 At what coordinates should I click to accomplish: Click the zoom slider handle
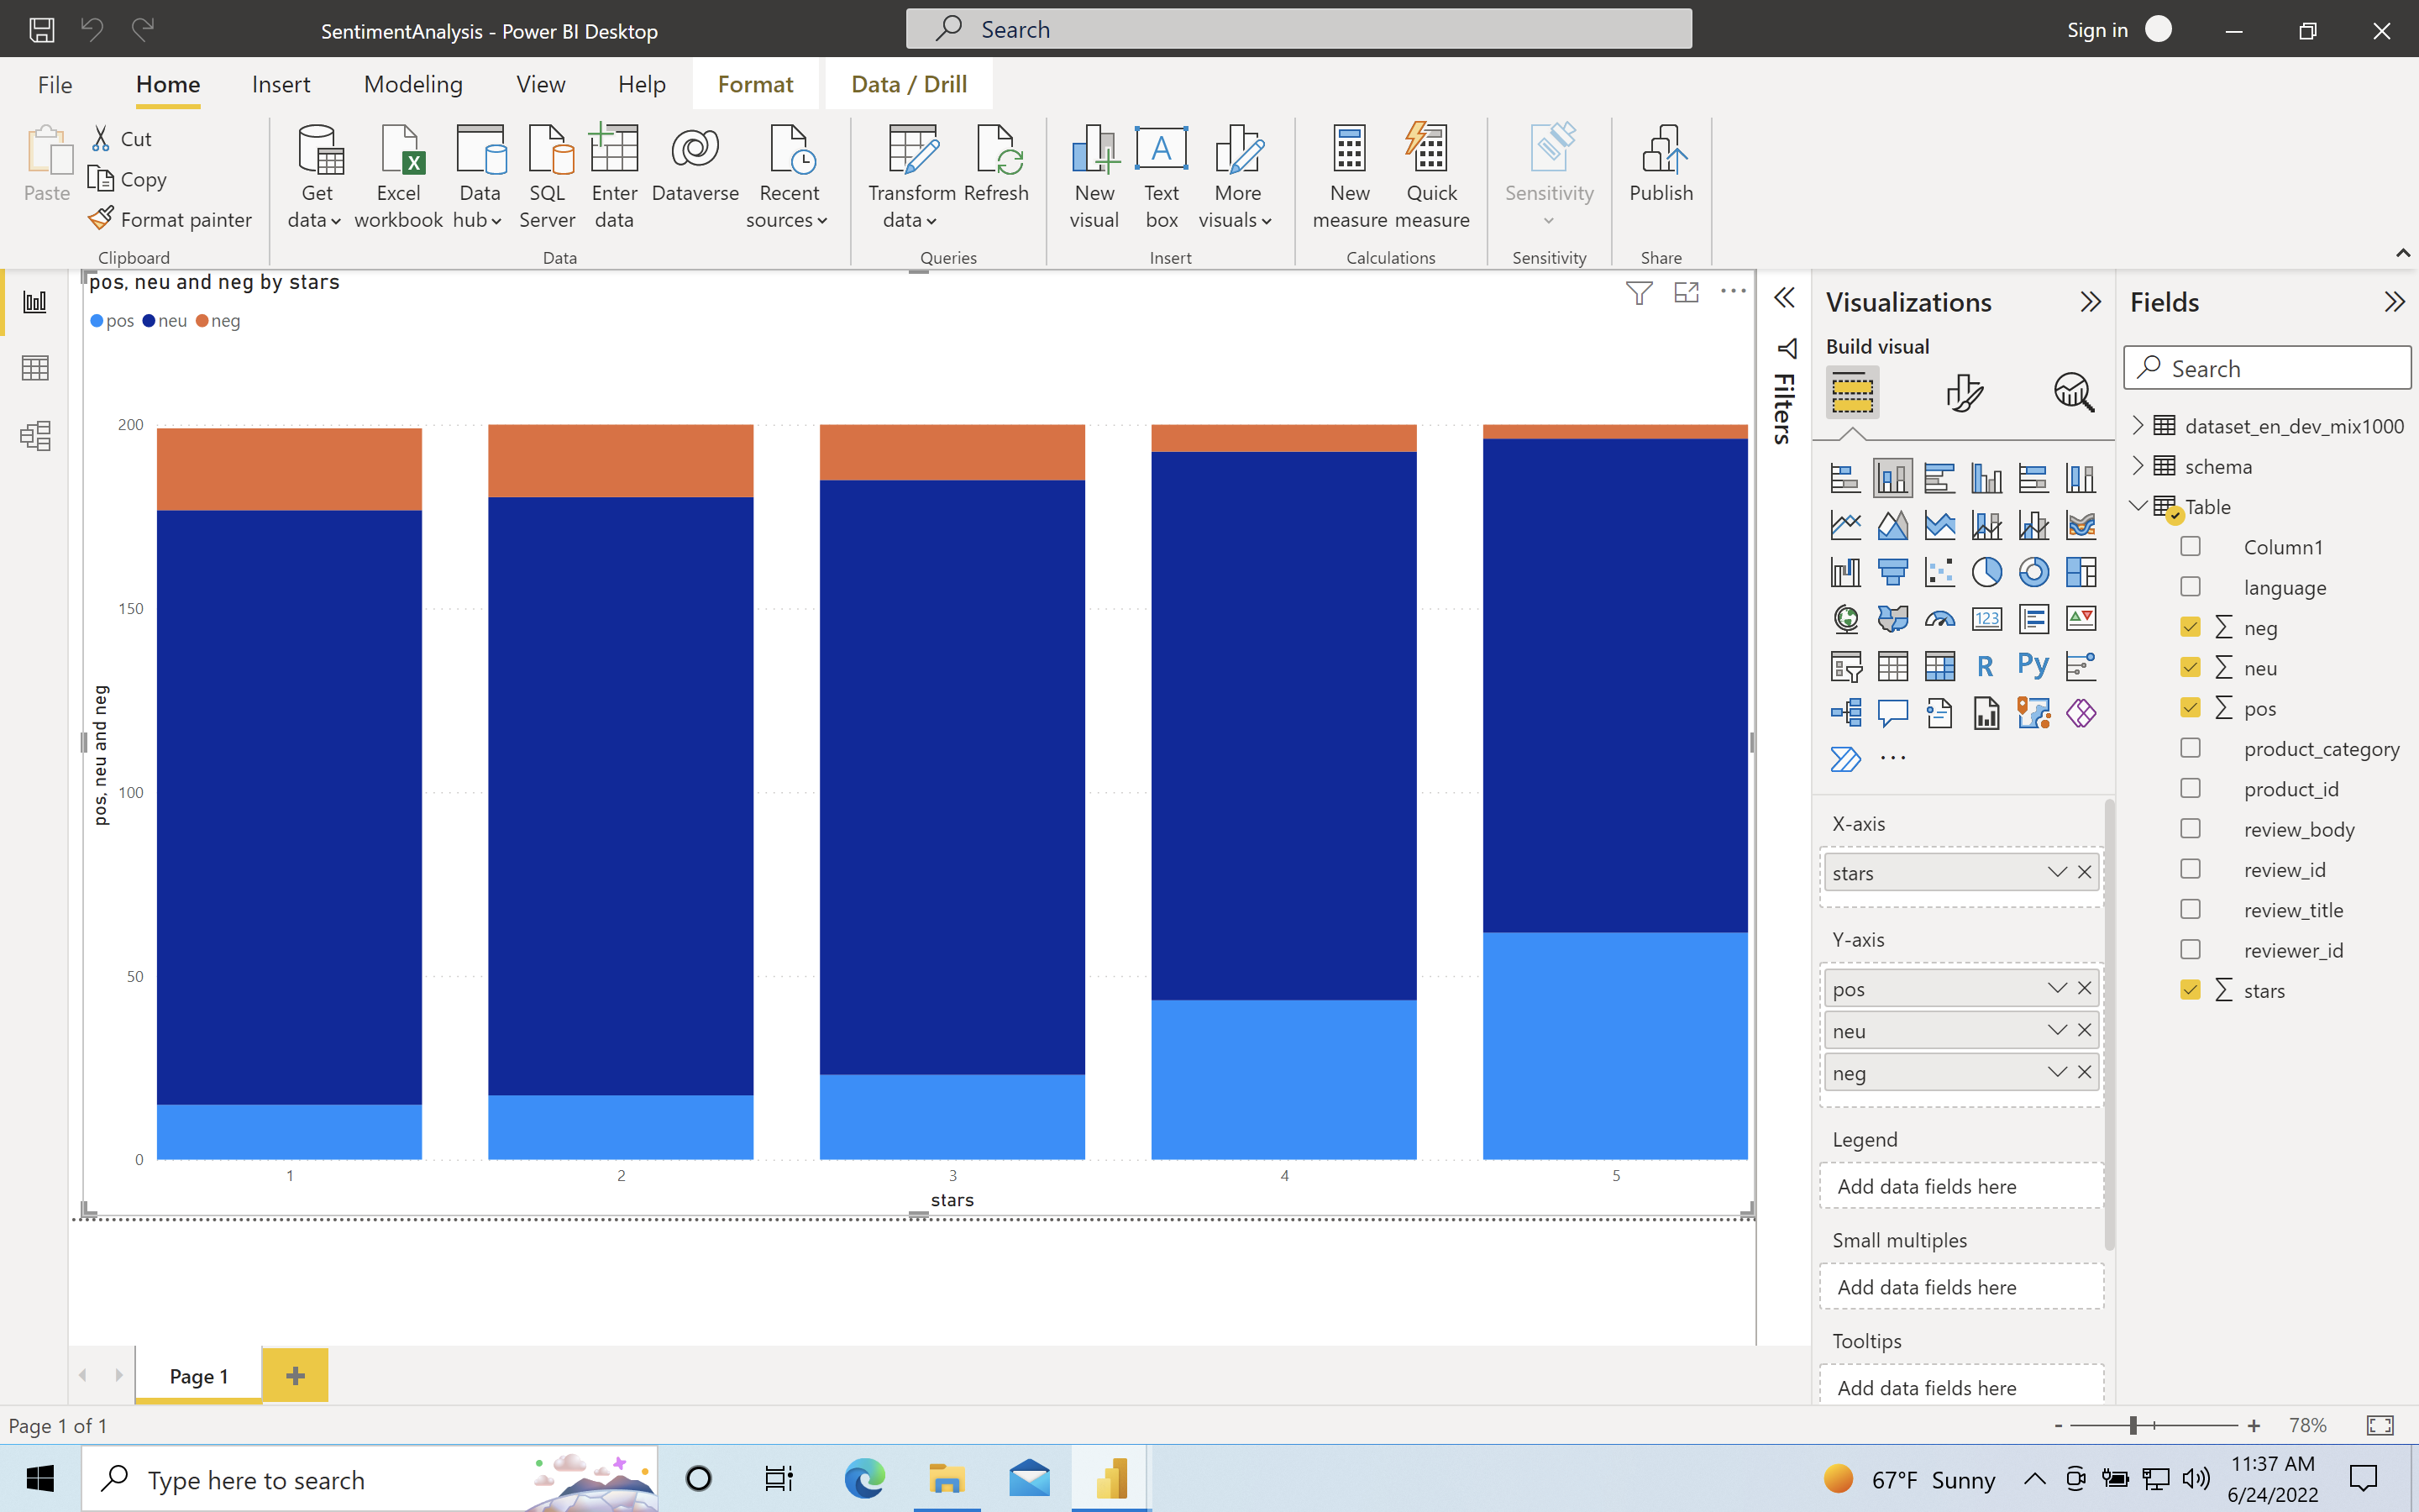[x=2133, y=1425]
